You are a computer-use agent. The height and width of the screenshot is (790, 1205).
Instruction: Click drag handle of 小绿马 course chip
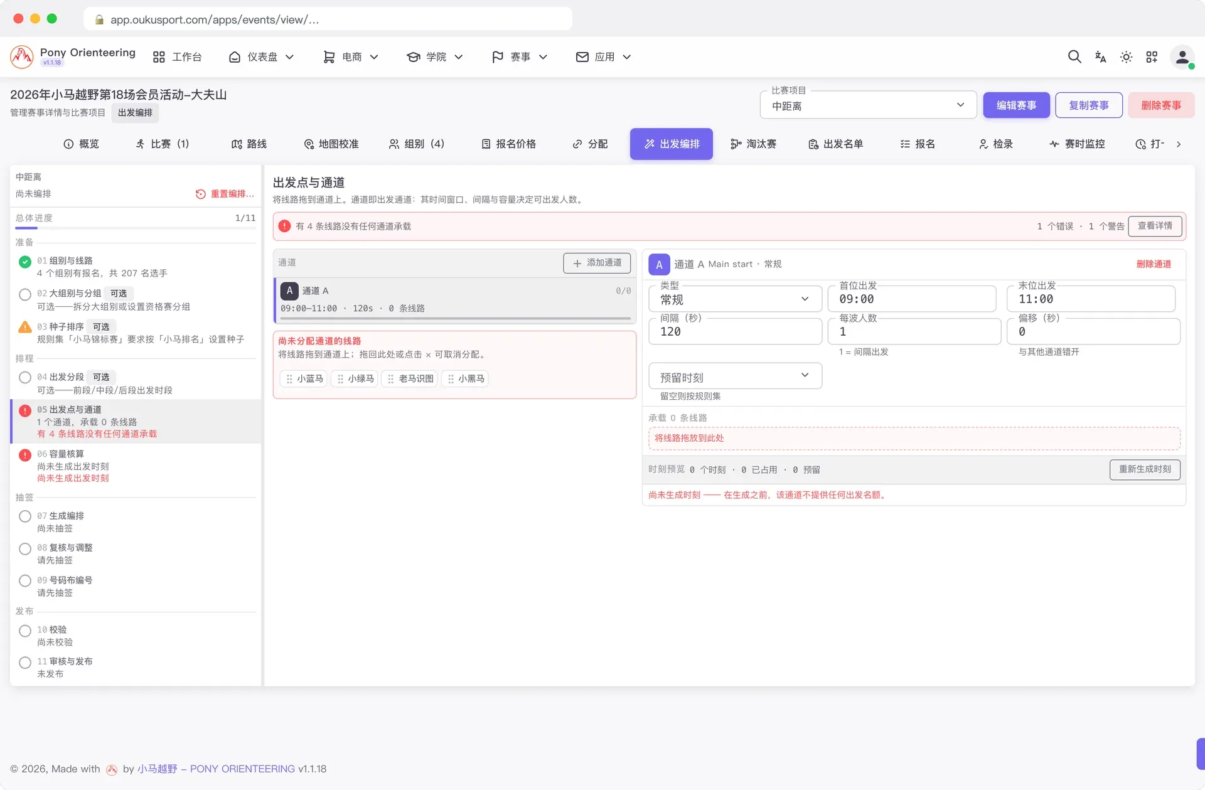340,379
